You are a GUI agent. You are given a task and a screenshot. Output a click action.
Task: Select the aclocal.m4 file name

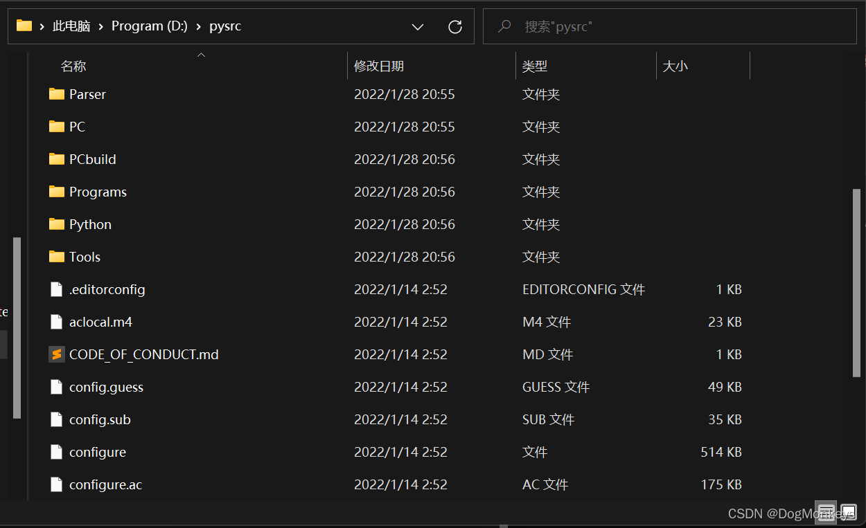point(100,322)
